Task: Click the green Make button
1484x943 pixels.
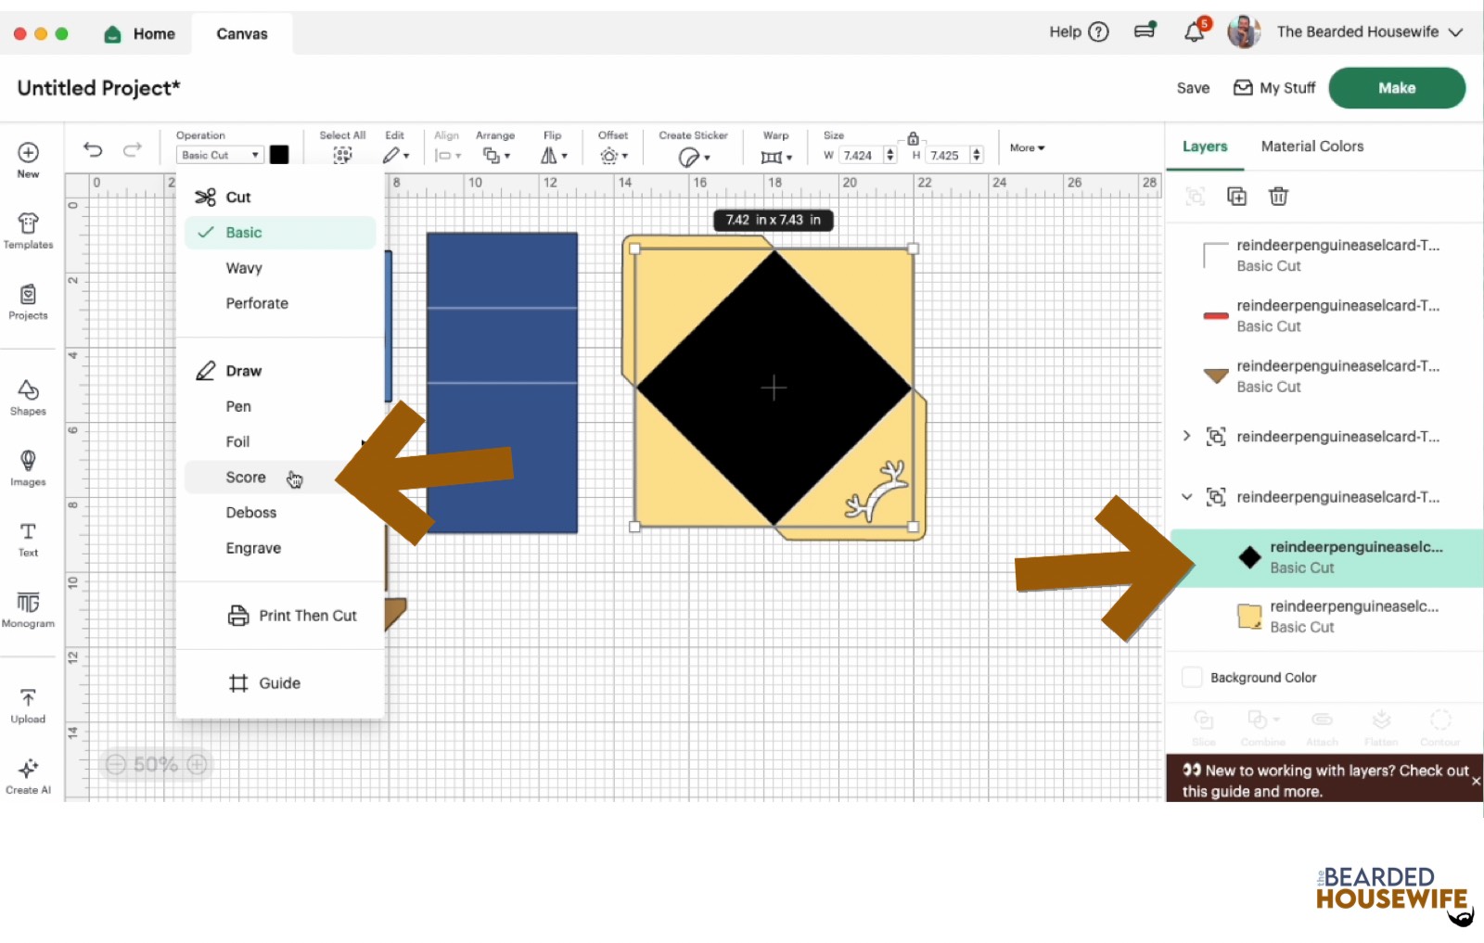Action: click(1396, 88)
